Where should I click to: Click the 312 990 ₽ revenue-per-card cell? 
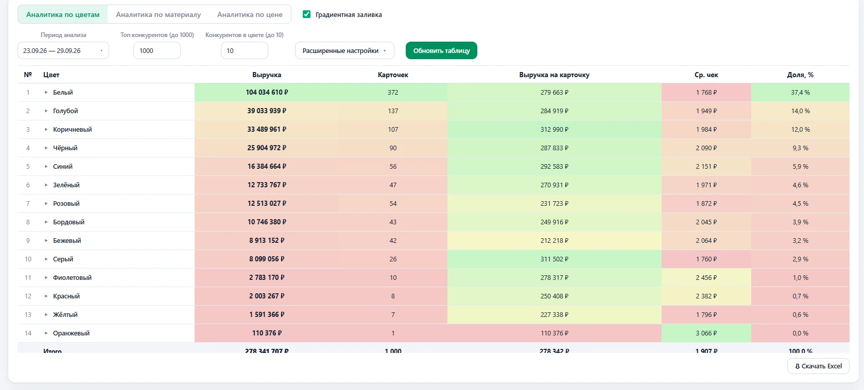555,130
